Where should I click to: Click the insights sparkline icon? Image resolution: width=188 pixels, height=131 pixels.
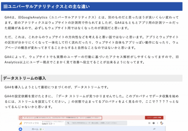(154, 129)
